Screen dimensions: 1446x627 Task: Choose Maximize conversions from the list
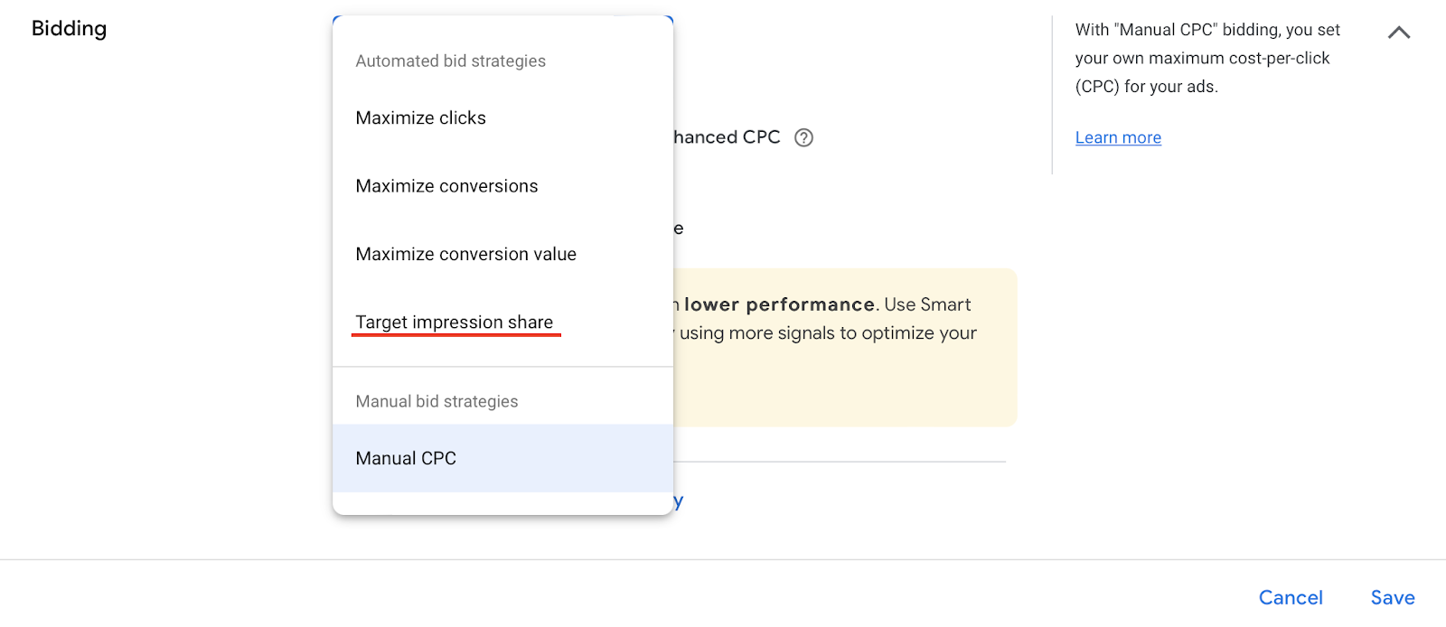446,186
